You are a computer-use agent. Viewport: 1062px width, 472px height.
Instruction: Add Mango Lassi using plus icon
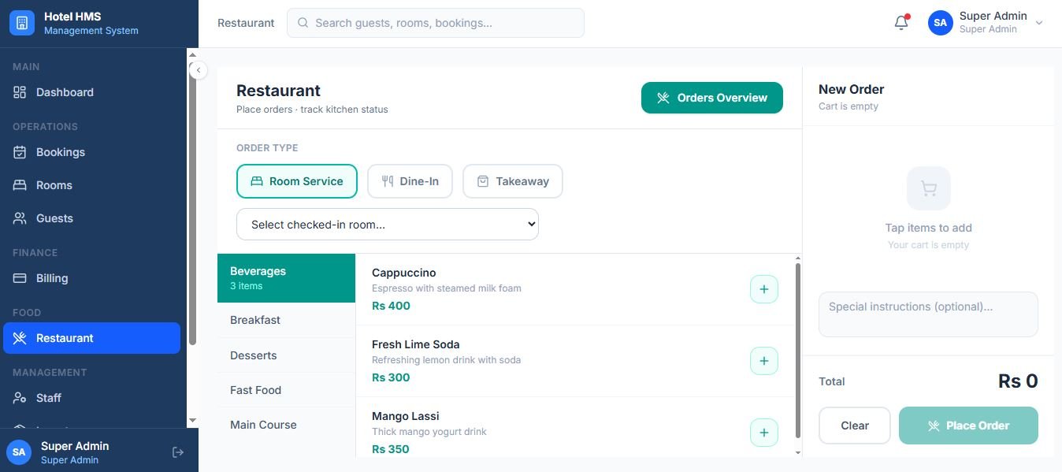[763, 433]
